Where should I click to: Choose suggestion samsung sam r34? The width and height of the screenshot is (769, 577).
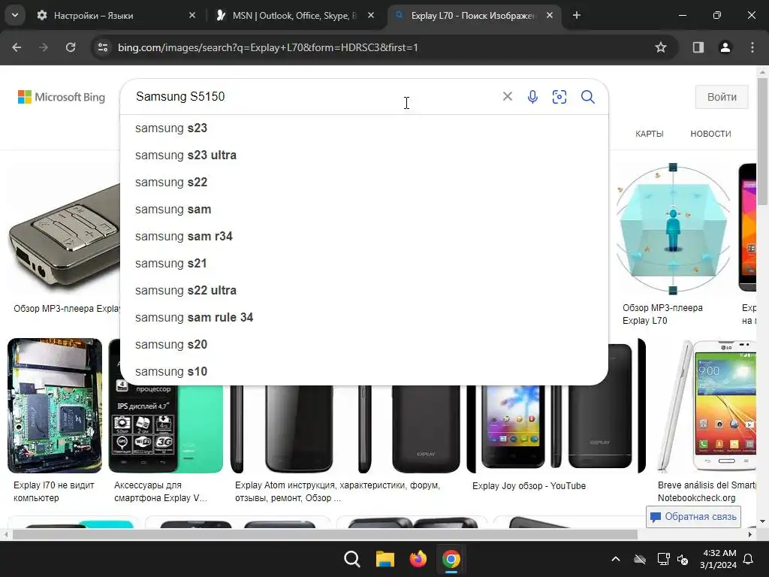pyautogui.click(x=364, y=237)
